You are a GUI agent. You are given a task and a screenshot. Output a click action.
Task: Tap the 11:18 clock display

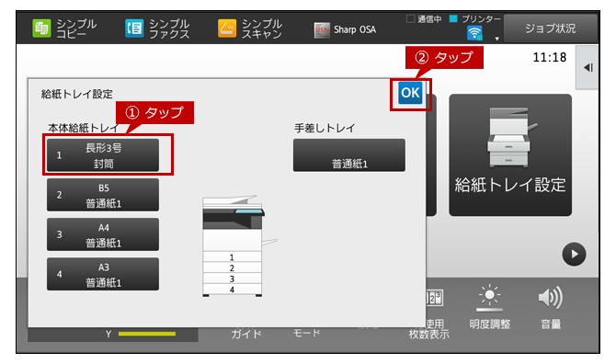click(x=549, y=57)
